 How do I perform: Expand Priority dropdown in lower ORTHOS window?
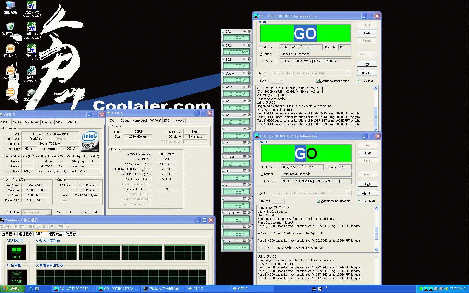[282, 201]
